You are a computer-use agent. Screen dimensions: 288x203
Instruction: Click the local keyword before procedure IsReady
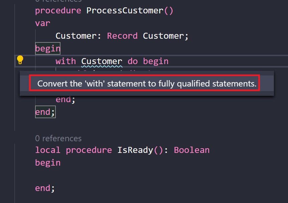click(48, 150)
